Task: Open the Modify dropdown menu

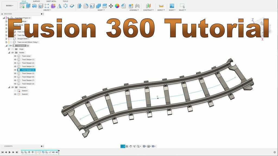Action: pos(101,10)
